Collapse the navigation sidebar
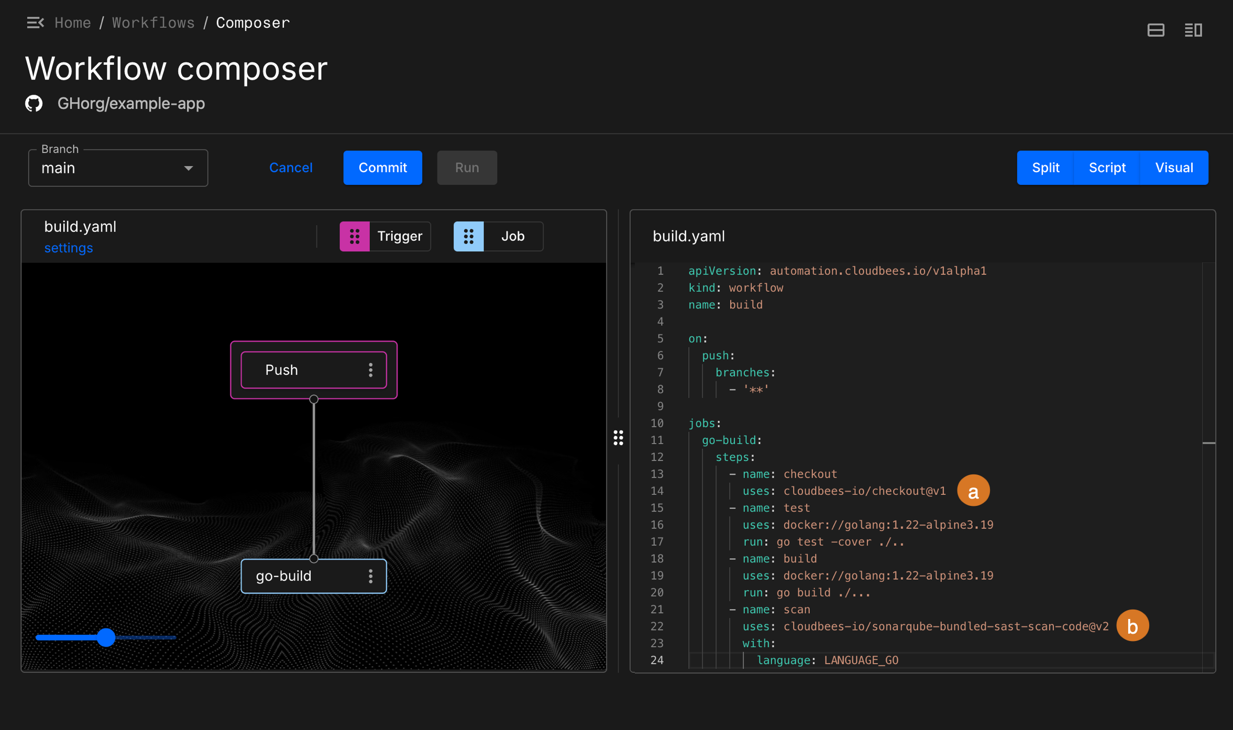1233x730 pixels. click(x=35, y=23)
